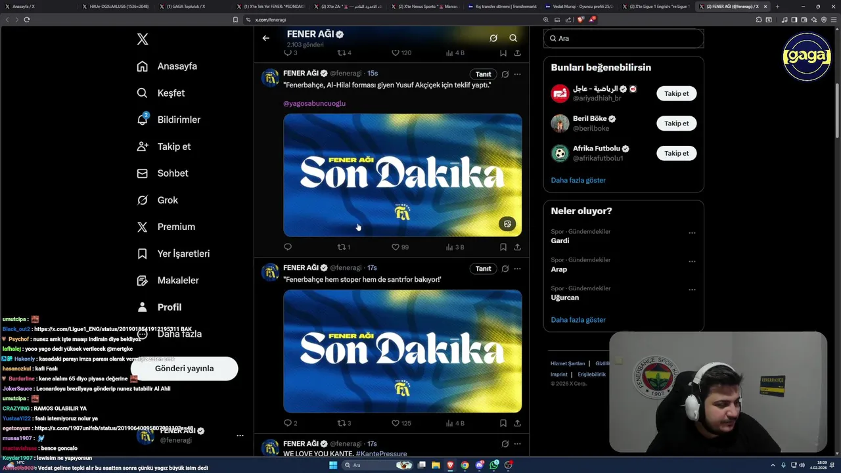The height and width of the screenshot is (473, 841).
Task: Open Sohbet messages
Action: click(x=162, y=173)
